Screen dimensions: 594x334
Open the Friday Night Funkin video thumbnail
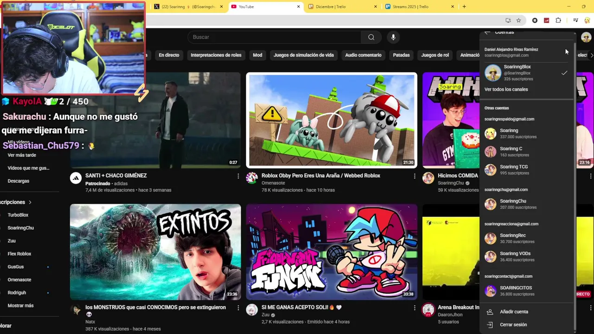331,252
